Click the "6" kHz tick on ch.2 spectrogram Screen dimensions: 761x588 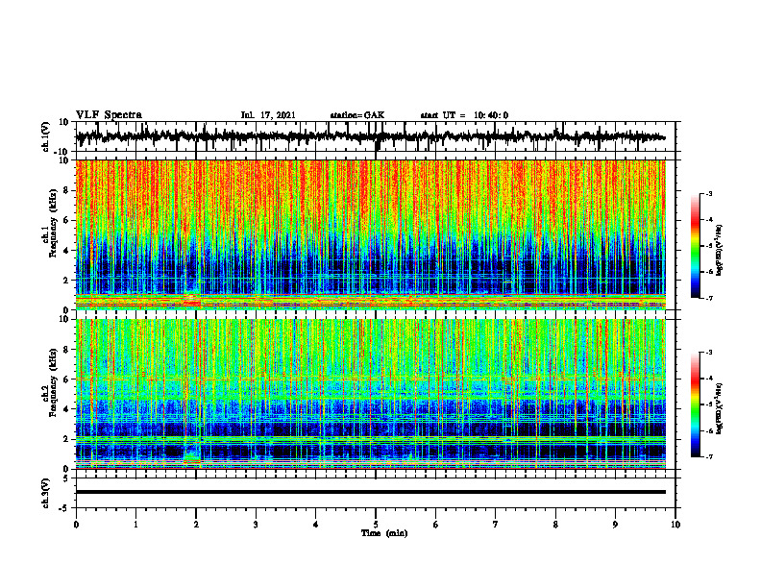tap(66, 380)
